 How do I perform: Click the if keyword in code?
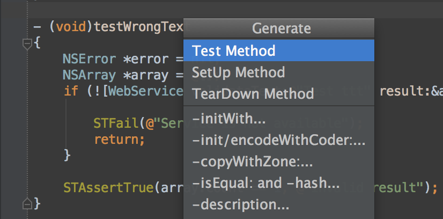(71, 91)
